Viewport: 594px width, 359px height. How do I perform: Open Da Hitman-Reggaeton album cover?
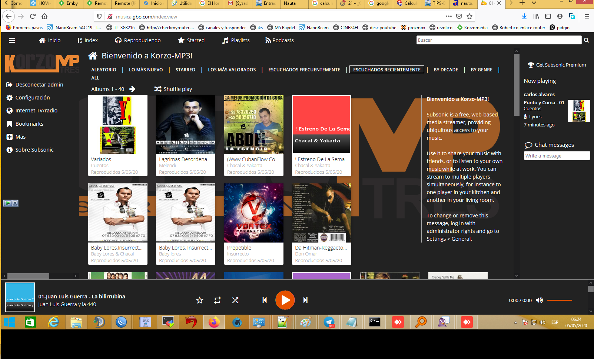322,213
